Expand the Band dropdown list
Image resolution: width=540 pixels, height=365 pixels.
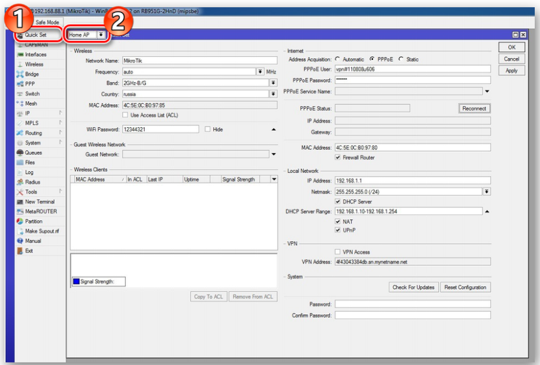click(273, 83)
